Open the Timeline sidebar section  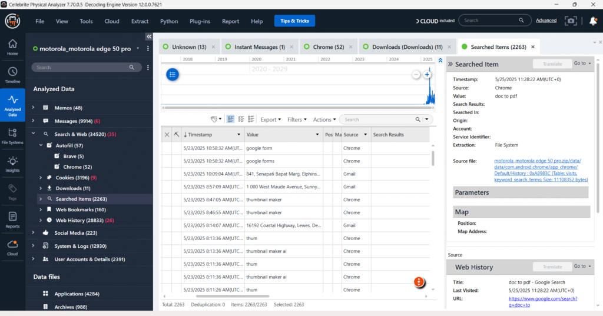pos(12,75)
